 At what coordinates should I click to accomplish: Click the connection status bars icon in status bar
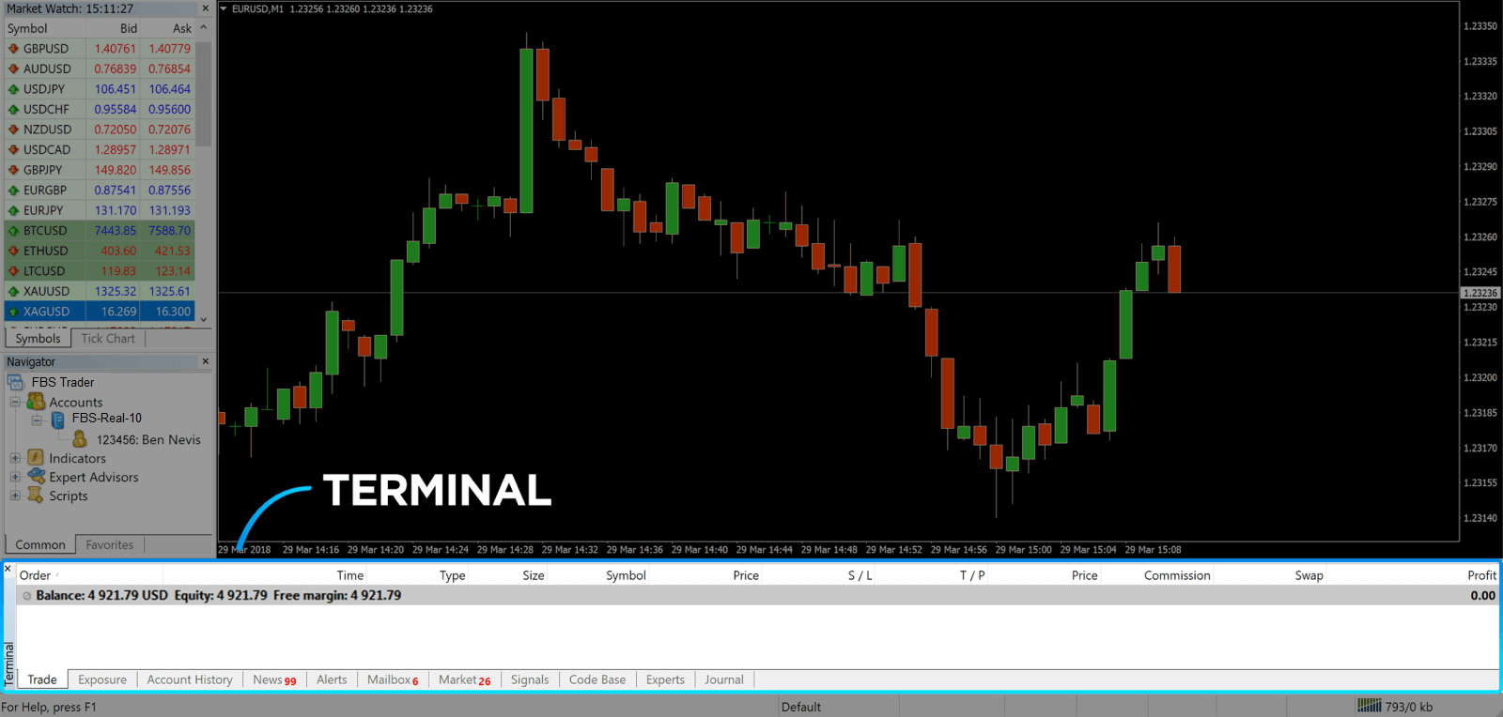click(x=1369, y=706)
